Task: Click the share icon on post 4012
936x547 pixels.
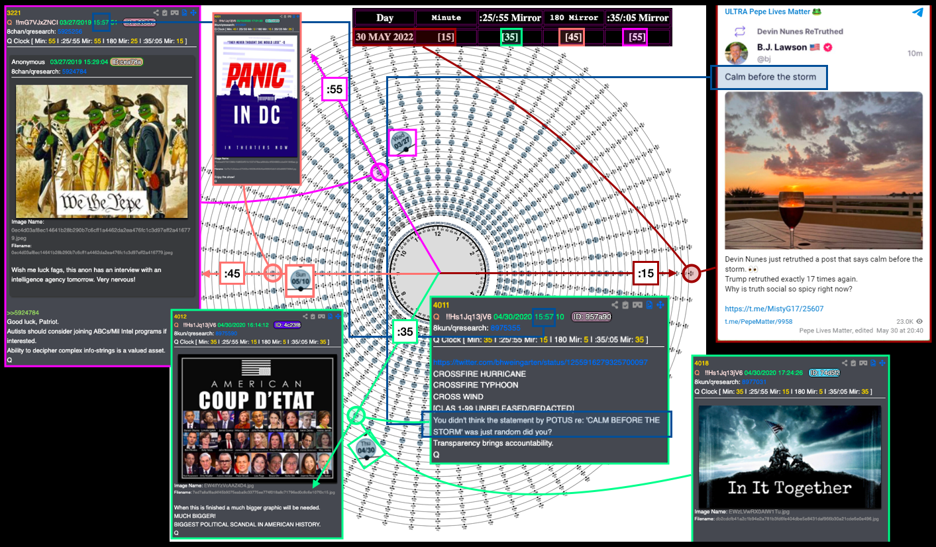Action: [x=304, y=317]
